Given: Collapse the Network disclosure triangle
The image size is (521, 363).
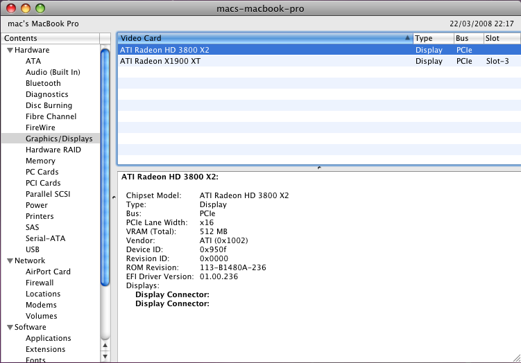Looking at the screenshot, I should click(x=10, y=260).
